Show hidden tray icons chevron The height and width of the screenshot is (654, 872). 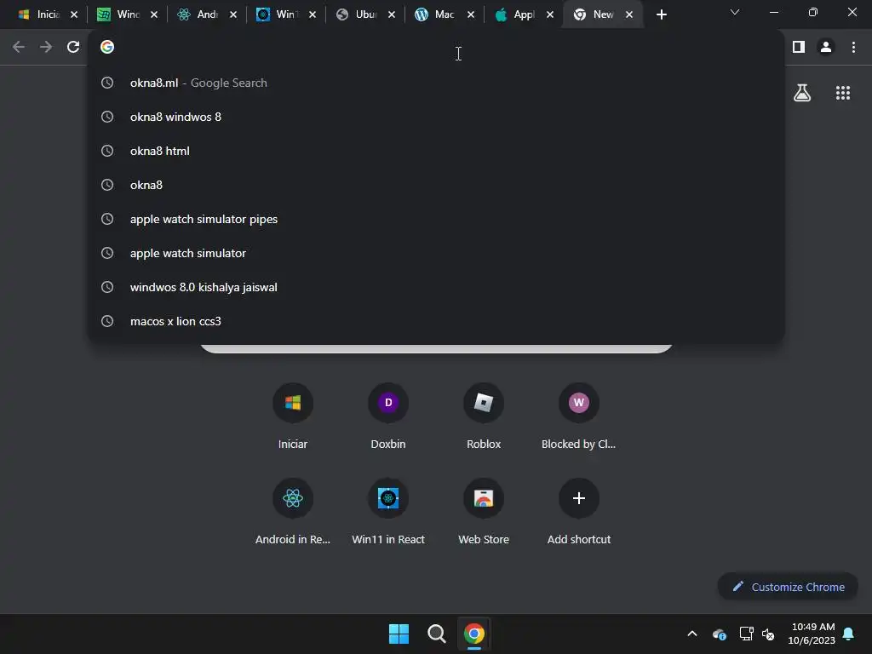(692, 634)
